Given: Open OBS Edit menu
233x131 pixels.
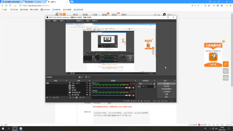Looking at the screenshot, I should tap(55, 21).
